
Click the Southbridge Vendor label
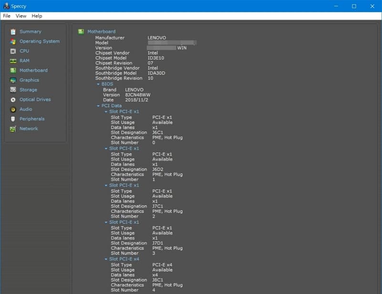coord(117,68)
